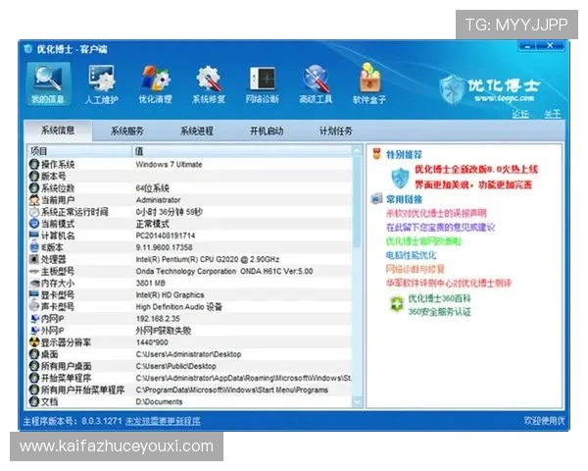Click the 人工维护 toolbar icon

pyautogui.click(x=101, y=82)
